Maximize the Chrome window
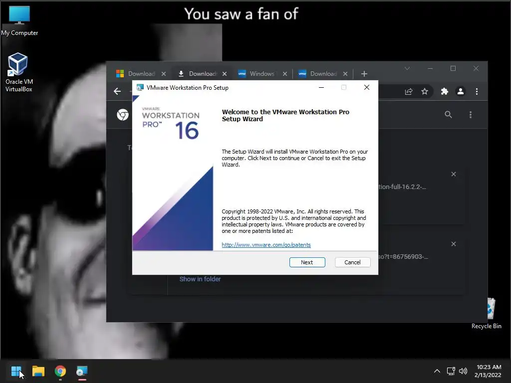Viewport: 511px width, 383px height. tap(453, 68)
